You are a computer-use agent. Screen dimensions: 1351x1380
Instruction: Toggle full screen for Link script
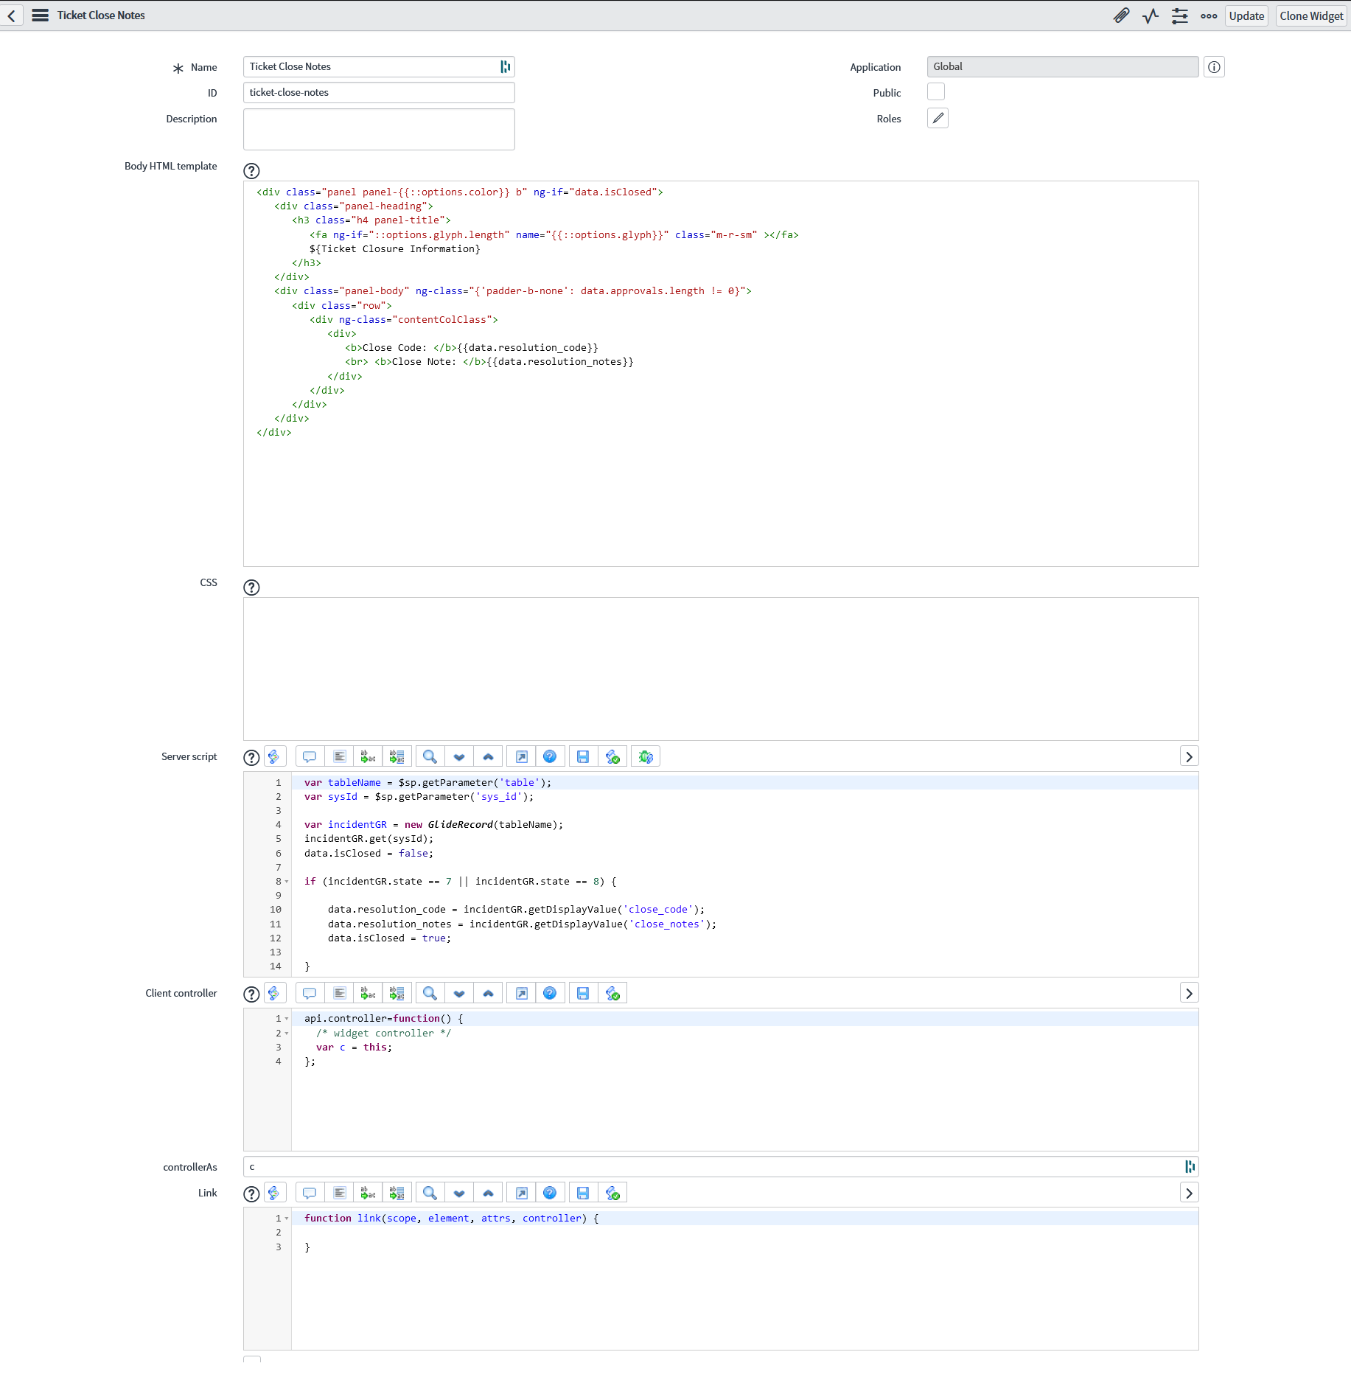pyautogui.click(x=521, y=1193)
